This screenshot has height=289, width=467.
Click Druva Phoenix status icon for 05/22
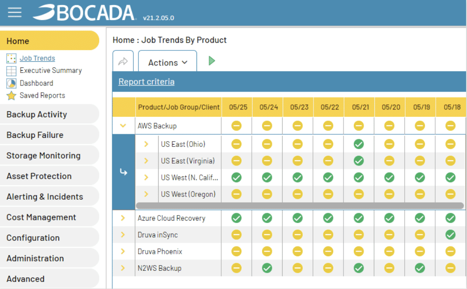click(x=328, y=251)
